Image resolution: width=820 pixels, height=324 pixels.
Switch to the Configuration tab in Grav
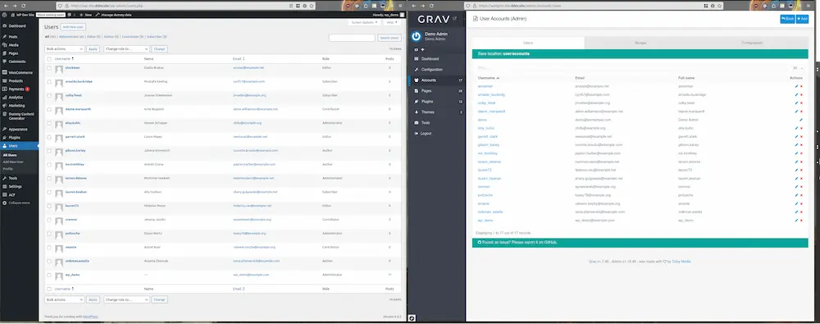point(752,43)
